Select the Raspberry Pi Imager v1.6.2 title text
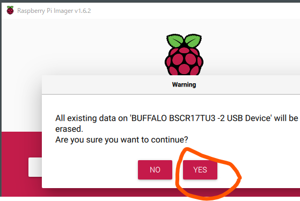This screenshot has width=300, height=201. pos(54,11)
